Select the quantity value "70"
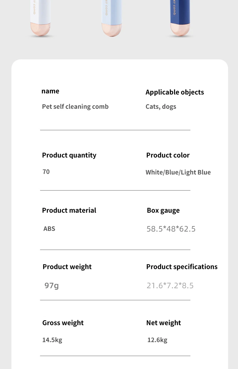The height and width of the screenshot is (369, 238). click(x=46, y=172)
